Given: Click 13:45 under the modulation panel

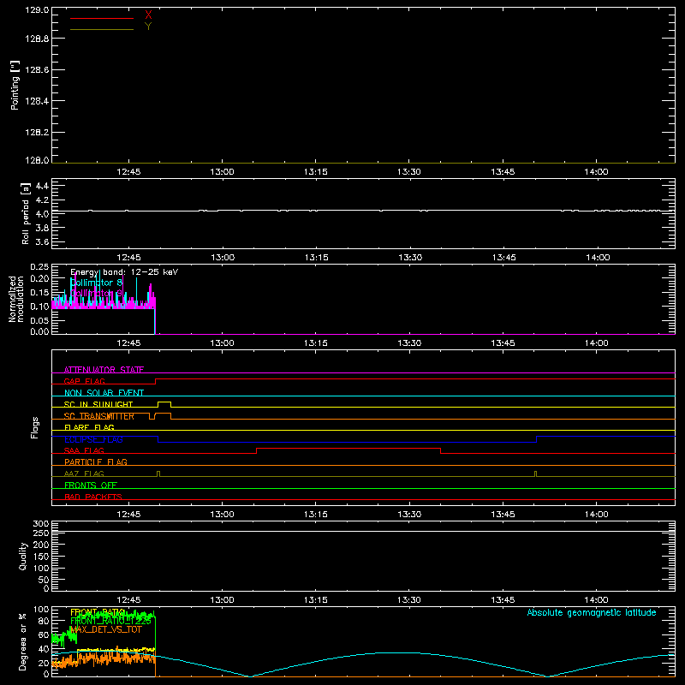Looking at the screenshot, I should click(503, 343).
